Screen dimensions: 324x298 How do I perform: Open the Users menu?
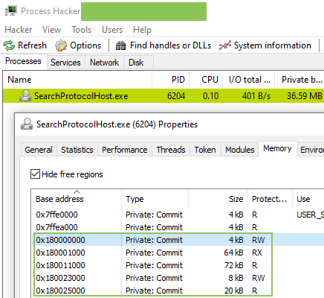(x=112, y=30)
